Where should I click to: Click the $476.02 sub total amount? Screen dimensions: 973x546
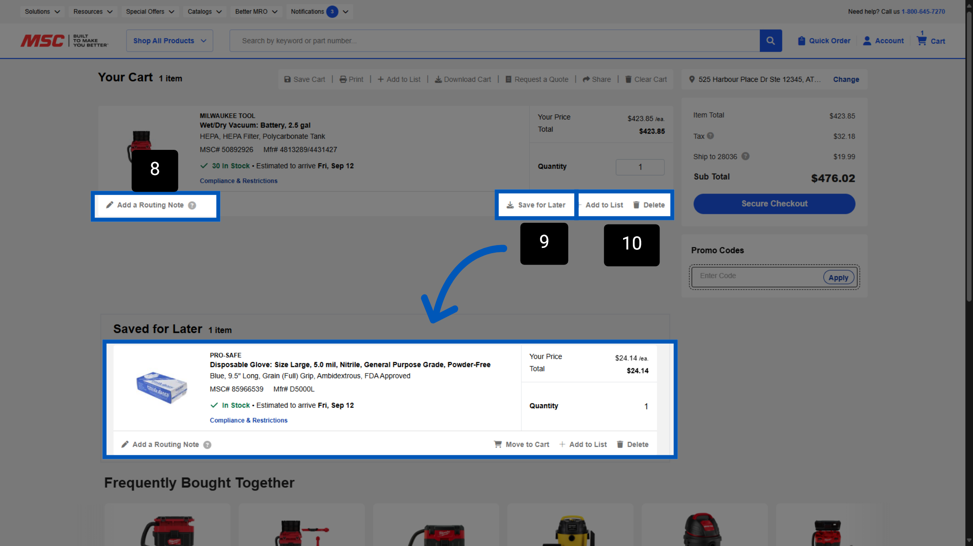833,178
